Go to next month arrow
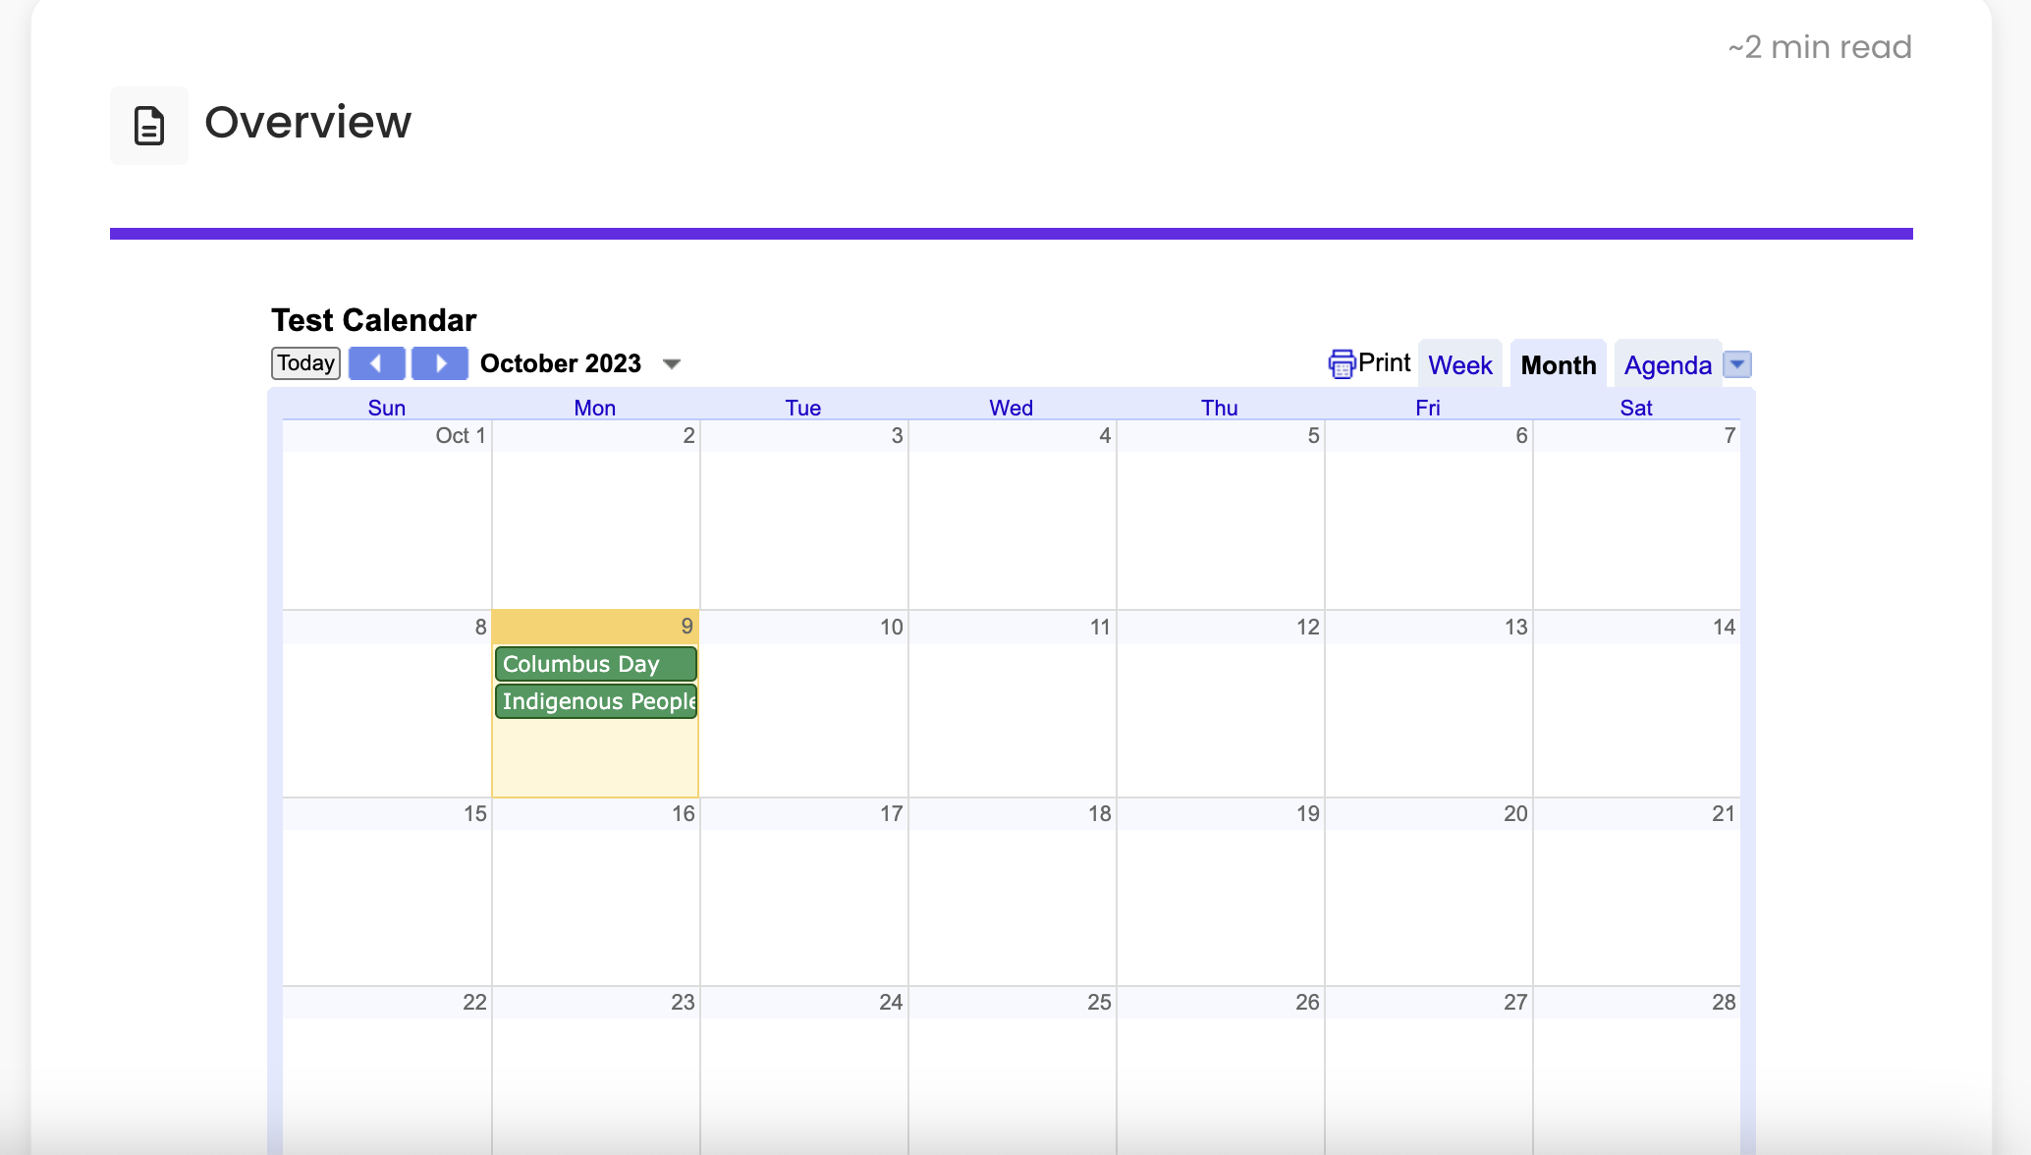The image size is (2031, 1155). point(439,363)
